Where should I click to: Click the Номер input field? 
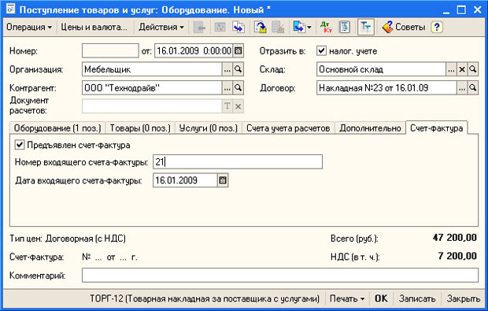tap(110, 50)
